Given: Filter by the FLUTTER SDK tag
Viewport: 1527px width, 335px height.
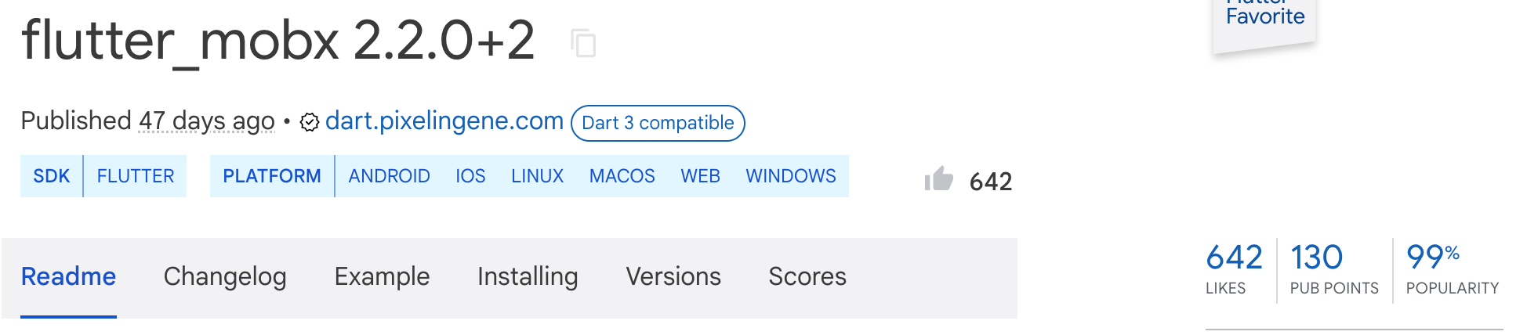Looking at the screenshot, I should coord(136,176).
